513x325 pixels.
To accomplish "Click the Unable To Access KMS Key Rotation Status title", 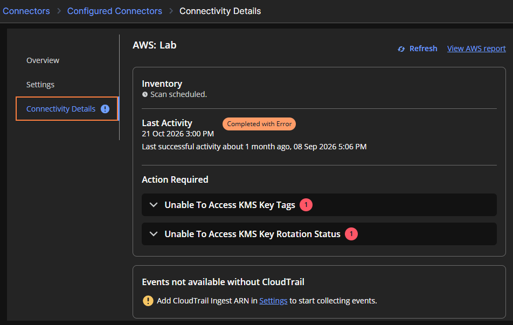I will [x=252, y=234].
